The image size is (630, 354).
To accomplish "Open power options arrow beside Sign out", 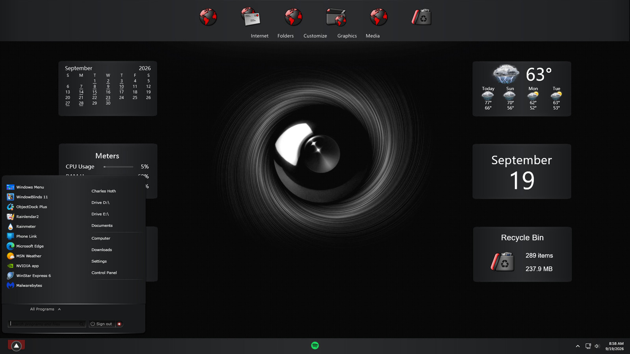I will click(119, 324).
